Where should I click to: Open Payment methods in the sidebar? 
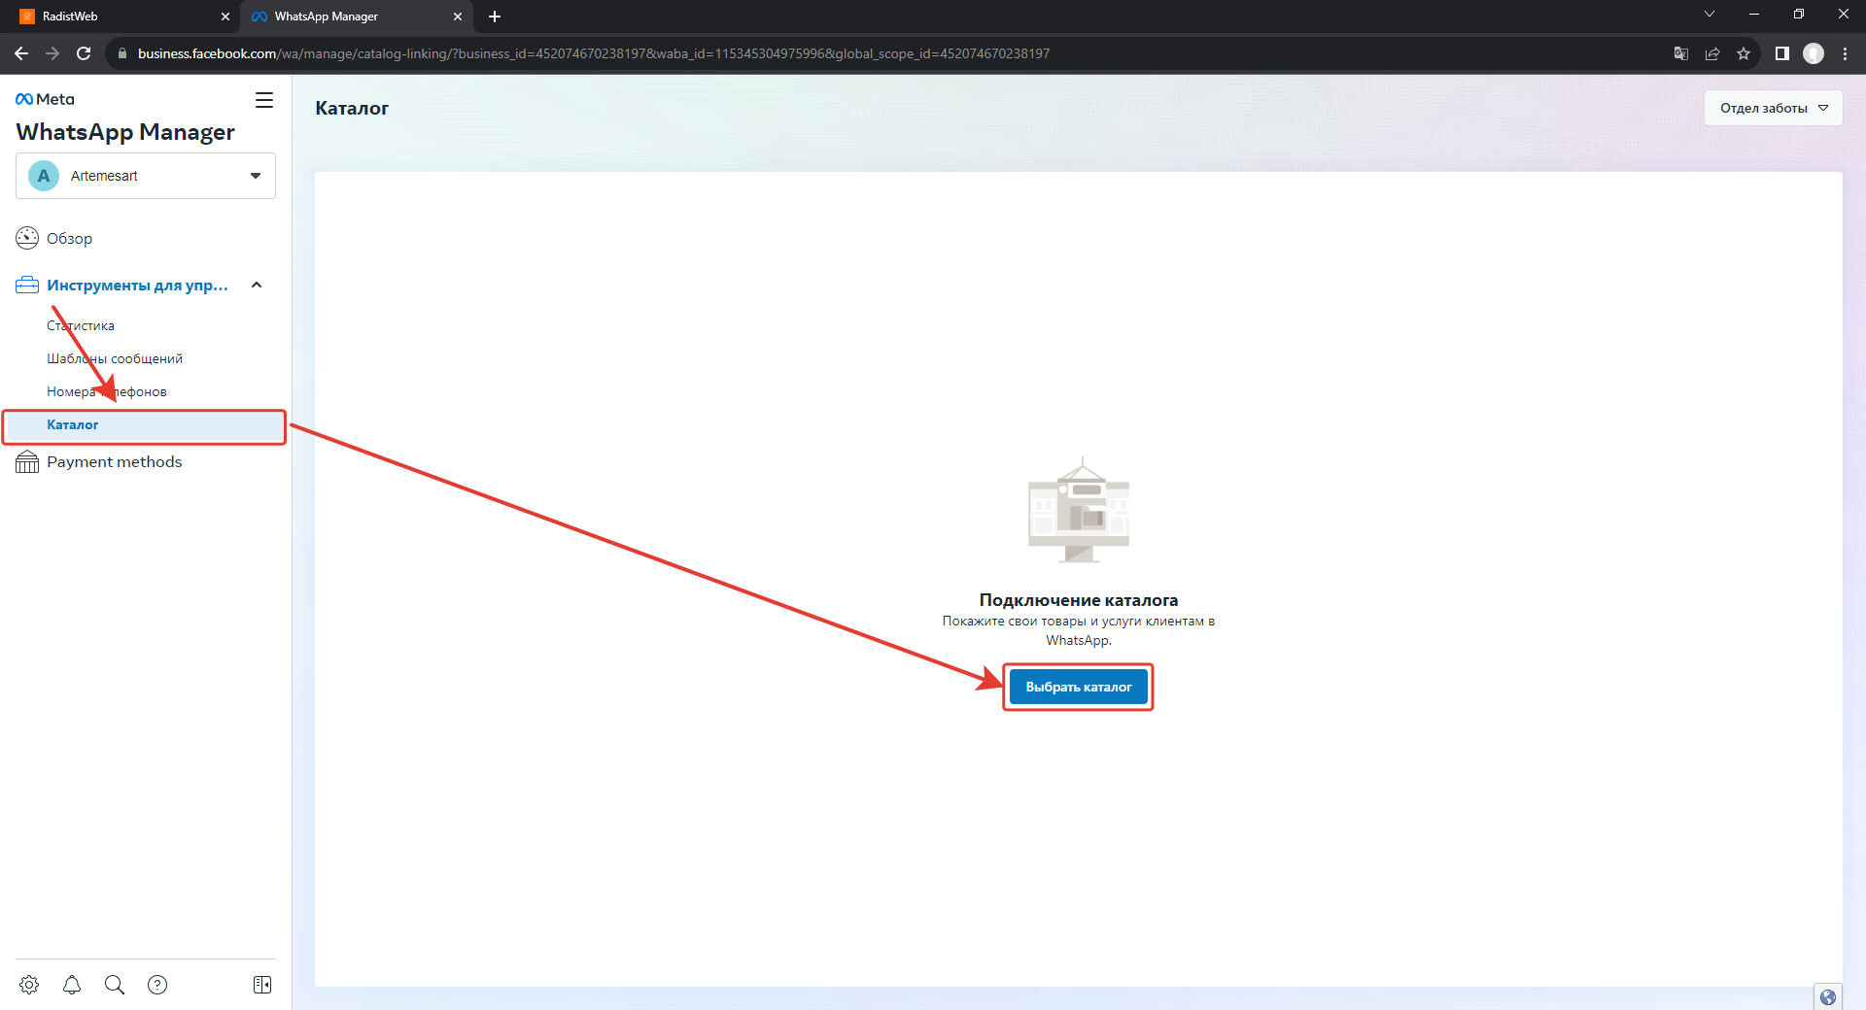pyautogui.click(x=115, y=462)
